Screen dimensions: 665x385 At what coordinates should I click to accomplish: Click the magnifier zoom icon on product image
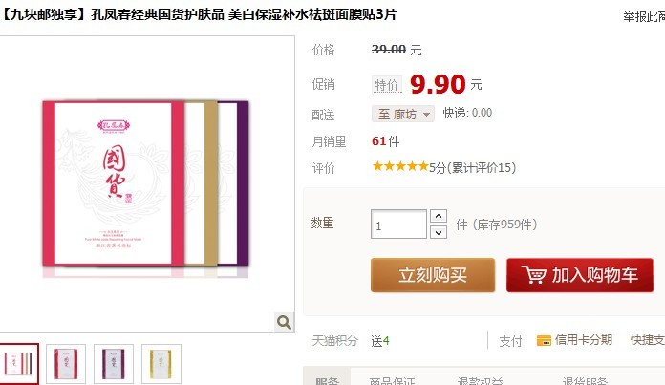point(284,323)
